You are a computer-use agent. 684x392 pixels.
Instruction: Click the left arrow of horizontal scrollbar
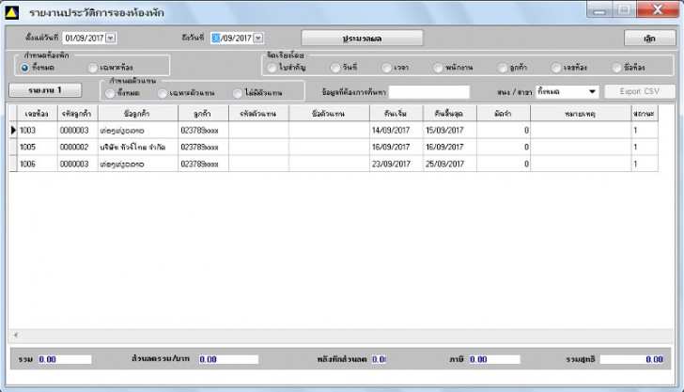point(15,336)
